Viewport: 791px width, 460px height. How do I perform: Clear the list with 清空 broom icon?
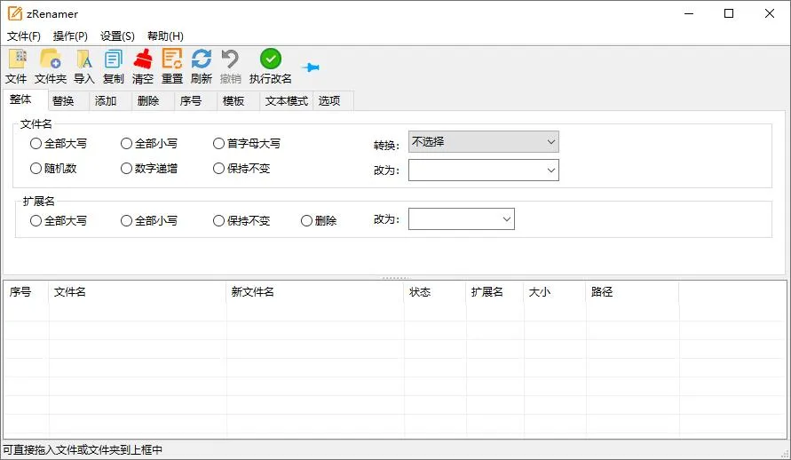point(143,60)
